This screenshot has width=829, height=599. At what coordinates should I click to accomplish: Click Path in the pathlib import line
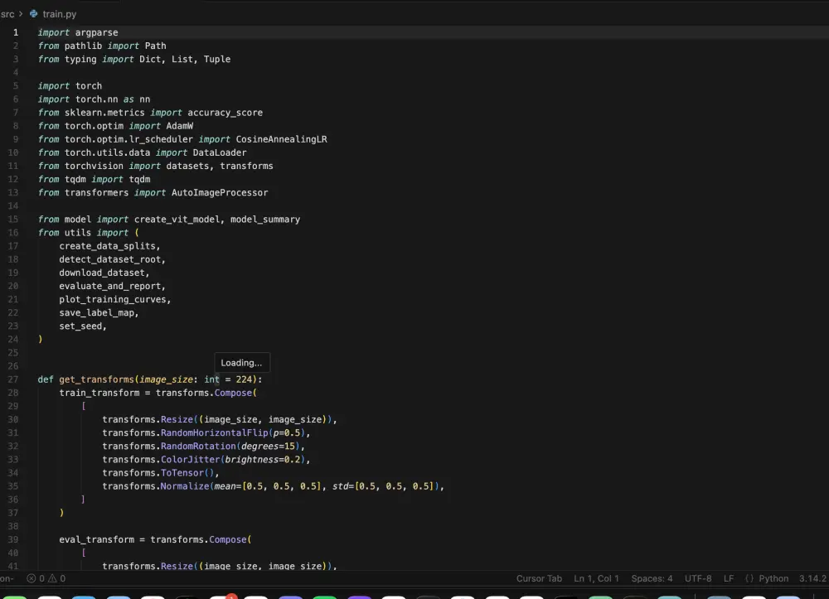tap(156, 46)
